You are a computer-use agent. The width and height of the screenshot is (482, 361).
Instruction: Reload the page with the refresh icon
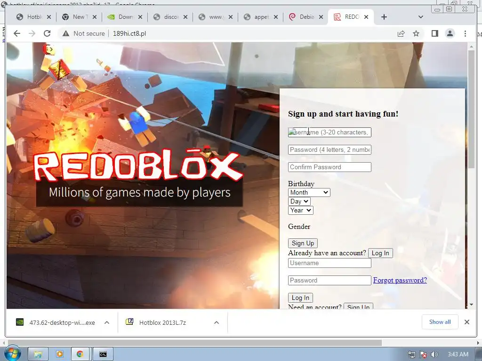pyautogui.click(x=47, y=33)
